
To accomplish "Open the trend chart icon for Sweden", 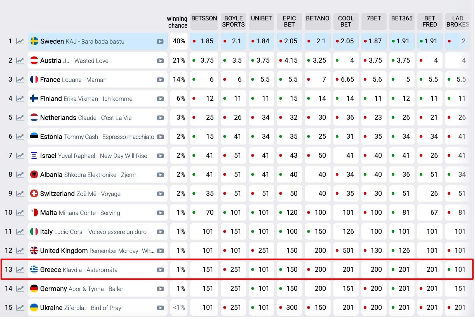I will pos(20,41).
